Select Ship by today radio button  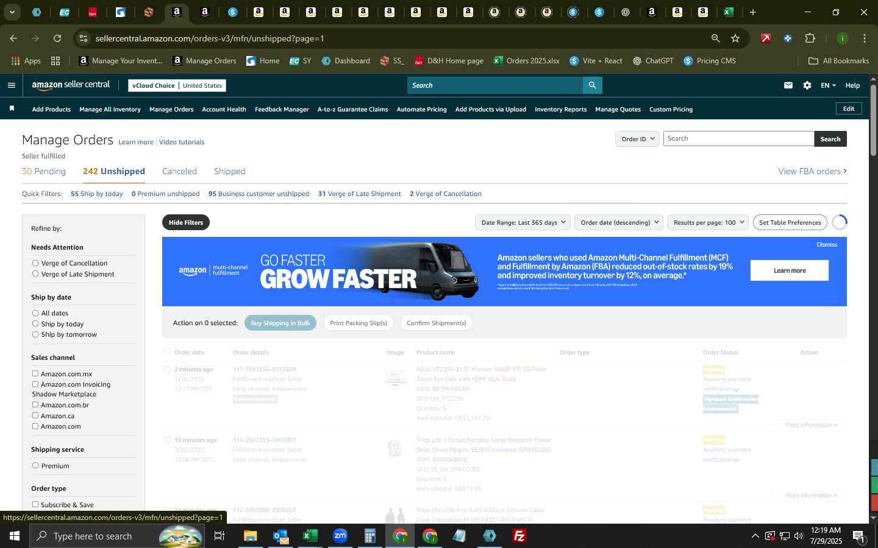click(x=35, y=324)
